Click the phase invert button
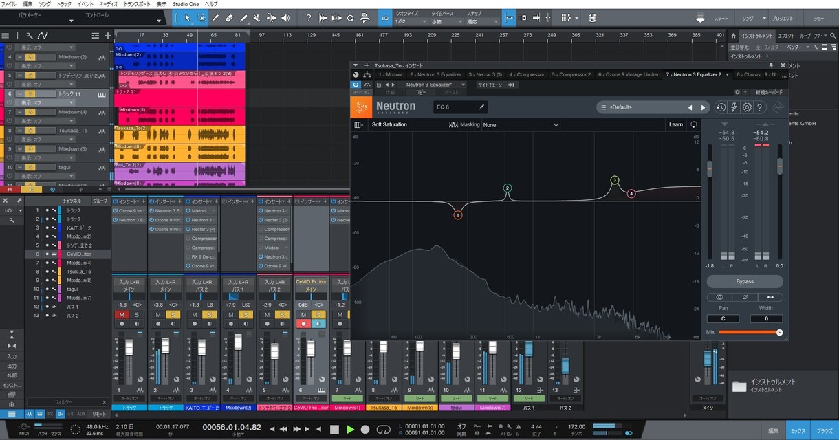Viewport: 839px width, 440px height. click(x=745, y=297)
